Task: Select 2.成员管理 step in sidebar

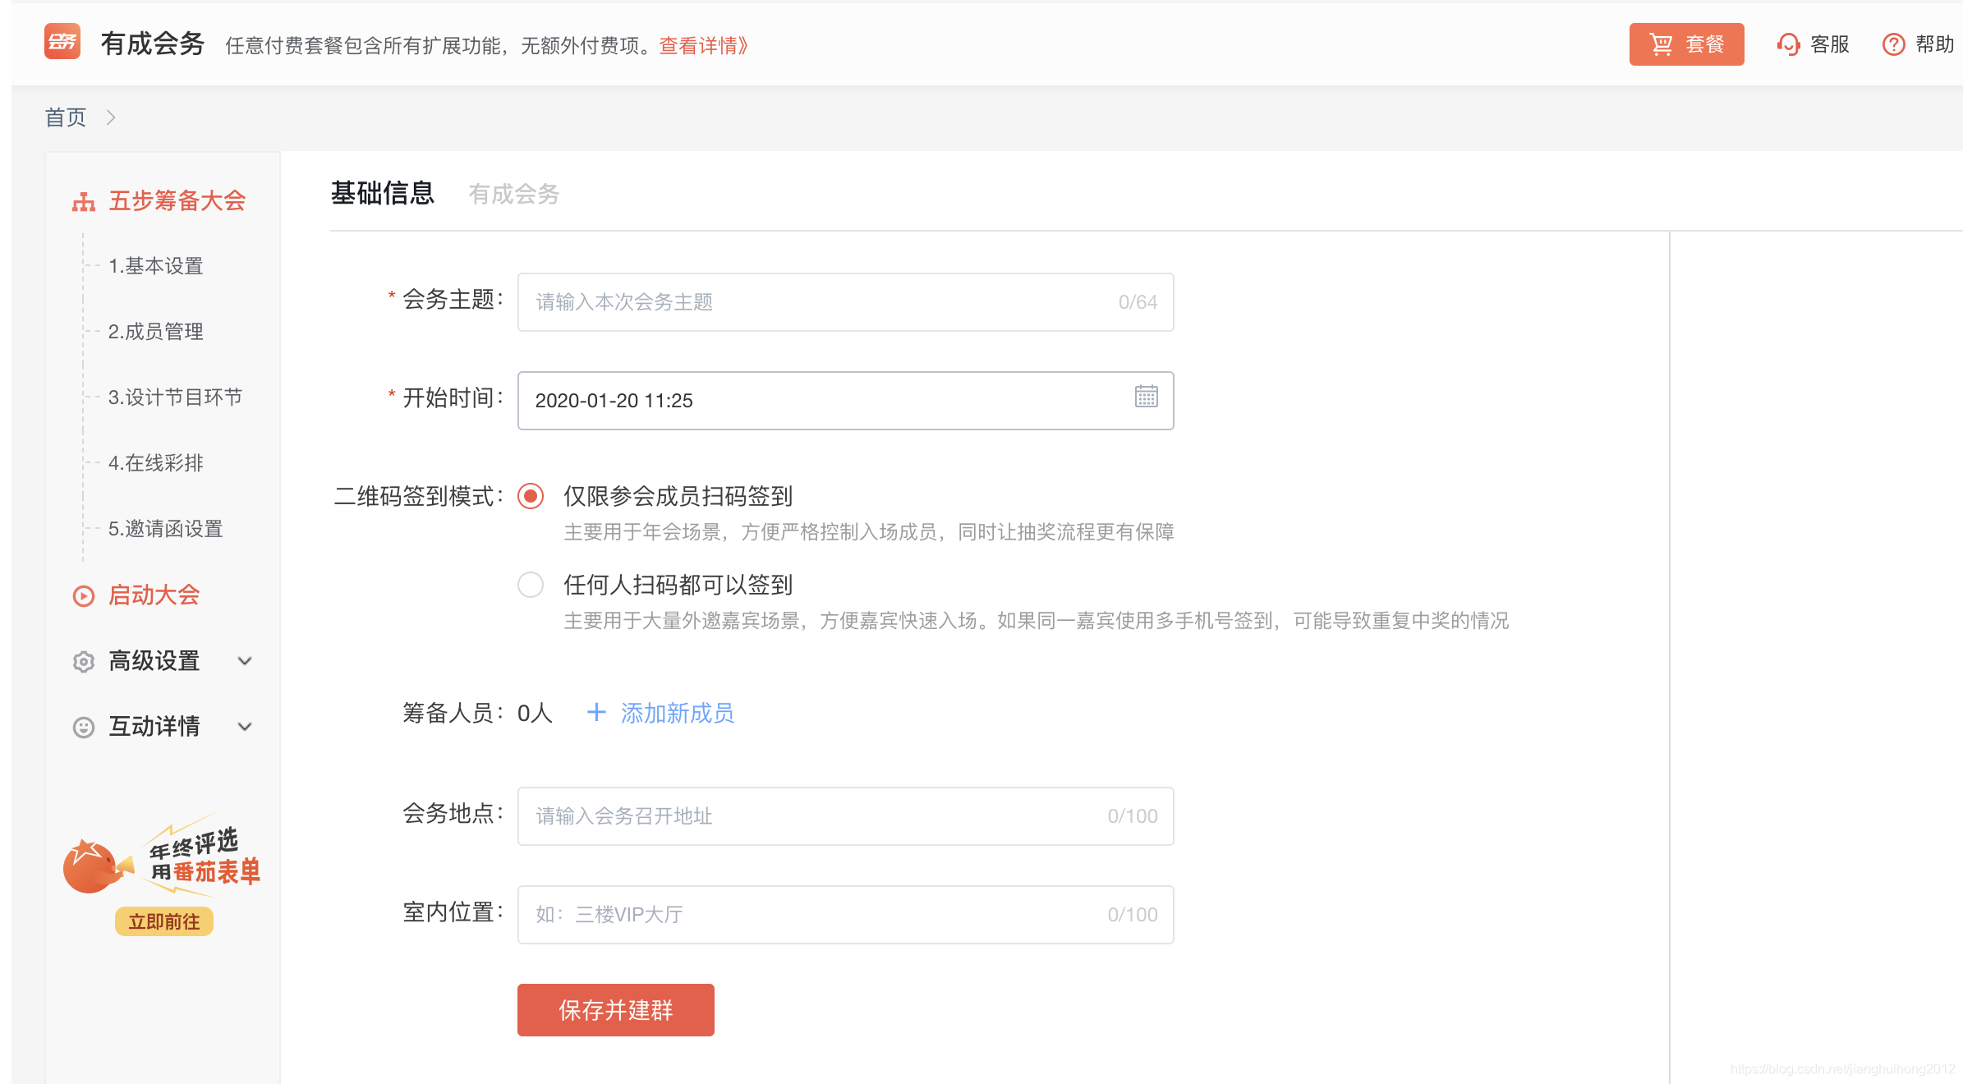Action: 156,332
